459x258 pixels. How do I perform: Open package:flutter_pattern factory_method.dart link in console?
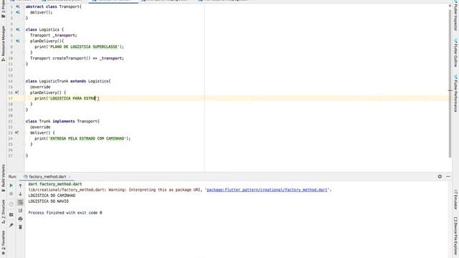[267, 190]
